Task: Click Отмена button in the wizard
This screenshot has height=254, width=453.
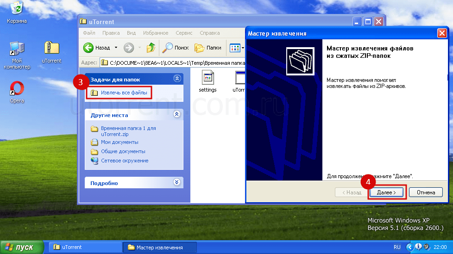Action: pyautogui.click(x=426, y=192)
